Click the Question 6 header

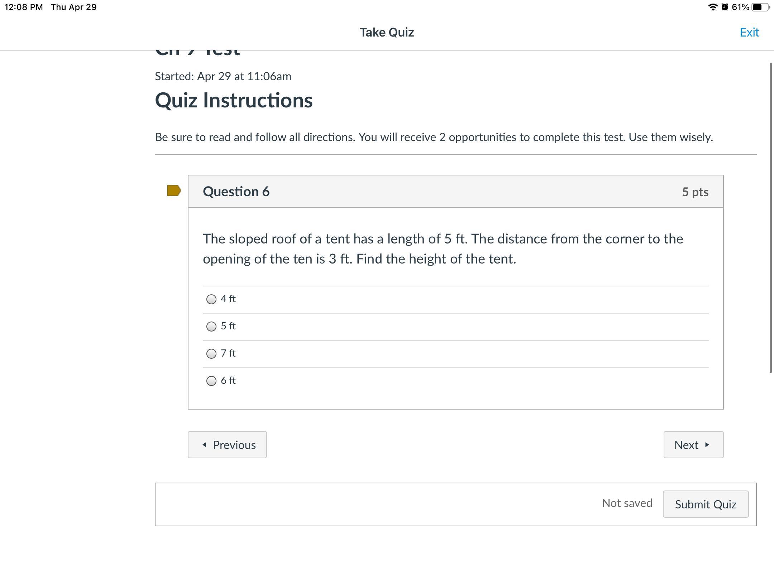(236, 192)
